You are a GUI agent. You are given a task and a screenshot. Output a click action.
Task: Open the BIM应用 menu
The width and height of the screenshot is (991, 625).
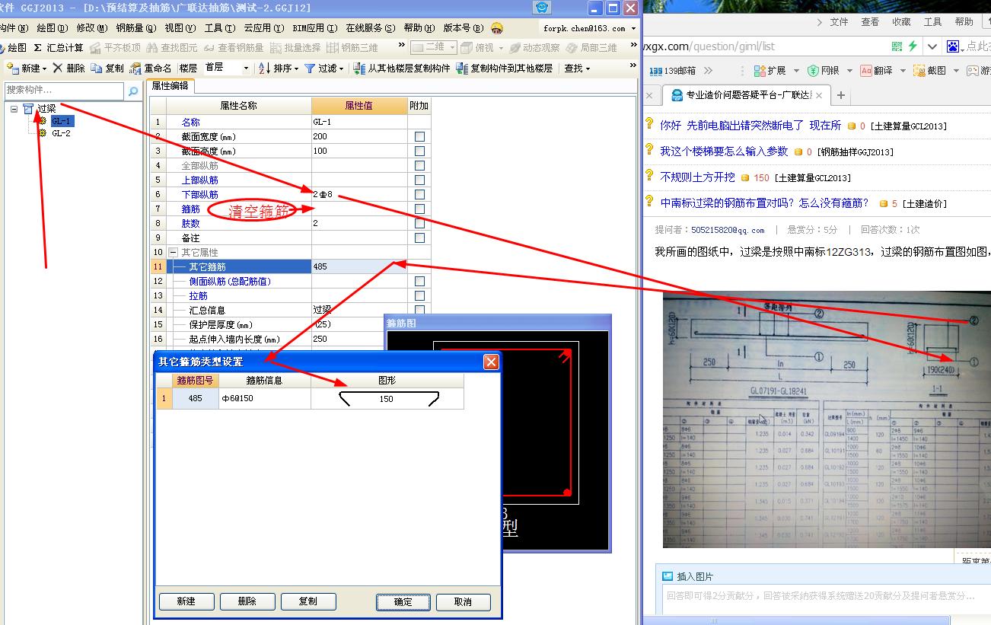click(314, 28)
